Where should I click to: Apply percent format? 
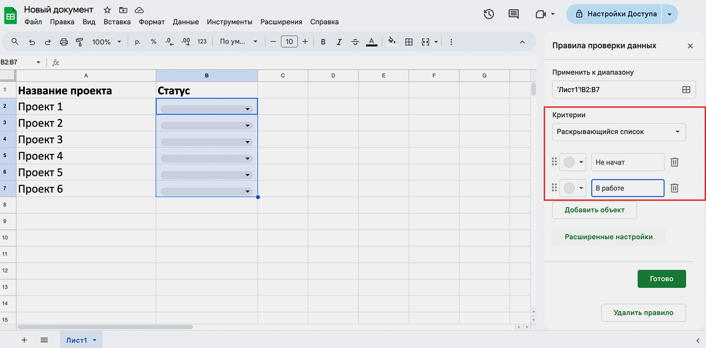154,42
